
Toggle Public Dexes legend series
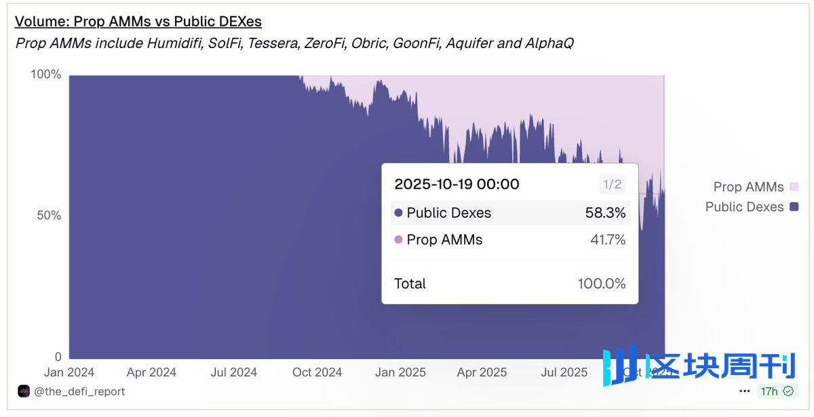click(x=744, y=207)
